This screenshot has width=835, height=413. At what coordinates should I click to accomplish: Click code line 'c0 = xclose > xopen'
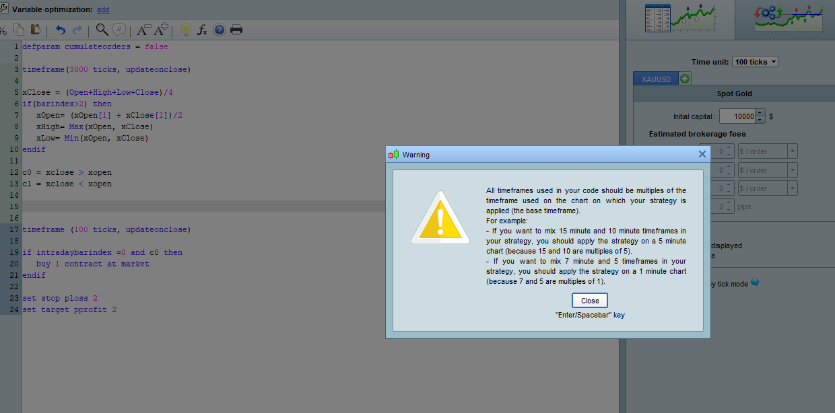[x=67, y=172]
